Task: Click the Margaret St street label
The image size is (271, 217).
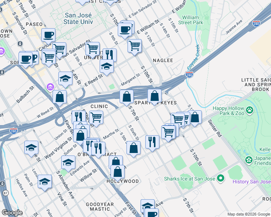Action: 130,80
